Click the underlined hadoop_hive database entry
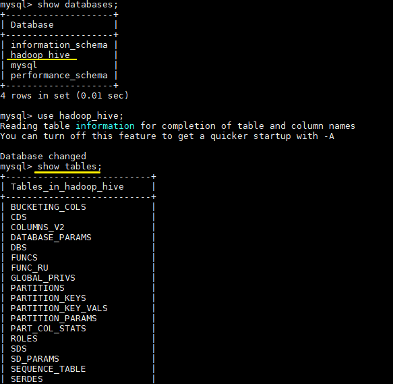 point(40,55)
